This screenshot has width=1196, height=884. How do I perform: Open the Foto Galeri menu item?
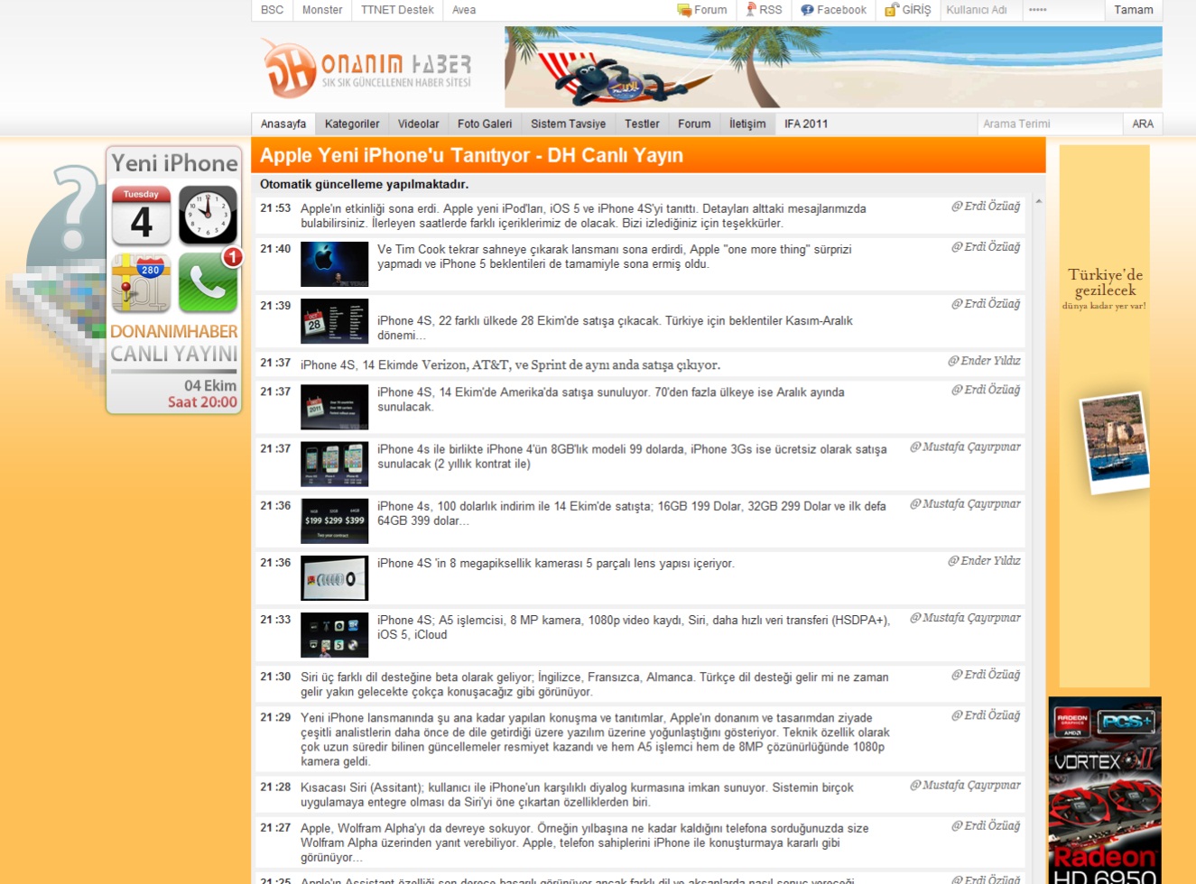pos(485,124)
